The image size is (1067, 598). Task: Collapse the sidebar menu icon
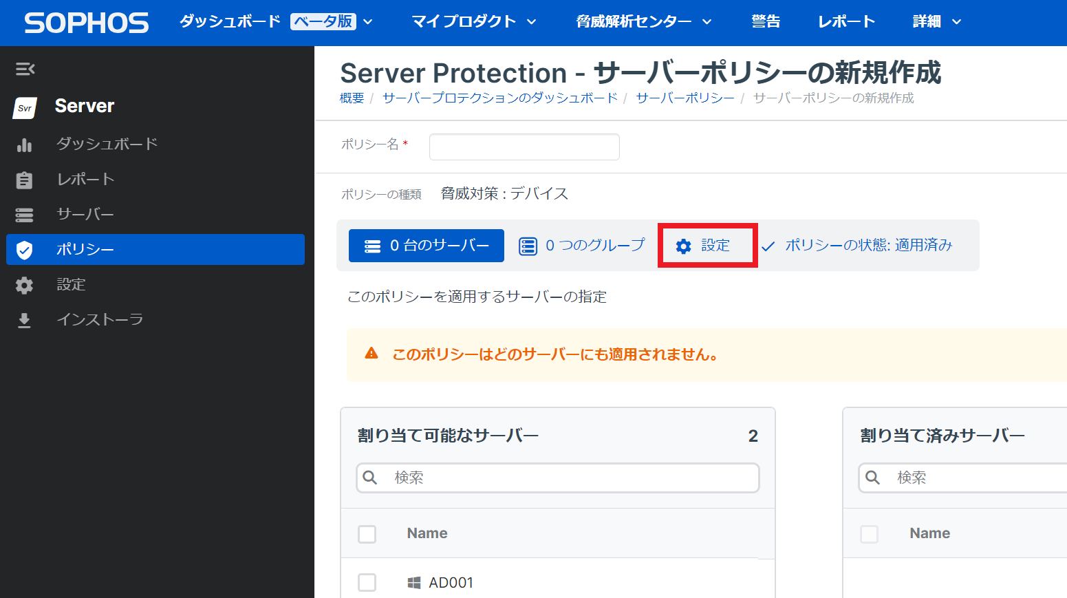click(x=25, y=69)
